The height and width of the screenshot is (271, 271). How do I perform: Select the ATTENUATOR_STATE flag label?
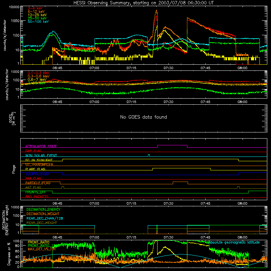[x=41, y=146]
